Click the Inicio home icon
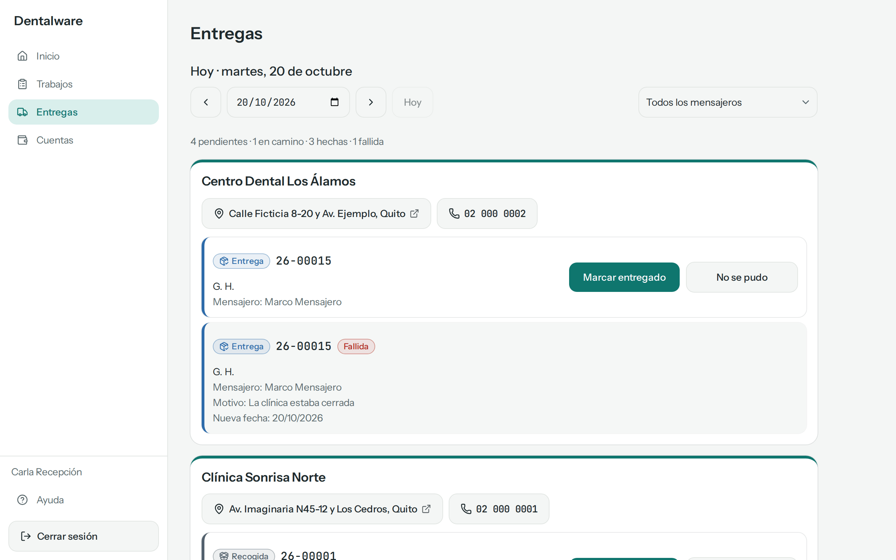896x560 pixels. click(x=23, y=56)
